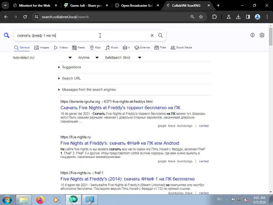Viewport: 273px width, 205px height.
Task: Open 'Five Nights at Freddy's (2014)' result
Action: tap(128, 179)
